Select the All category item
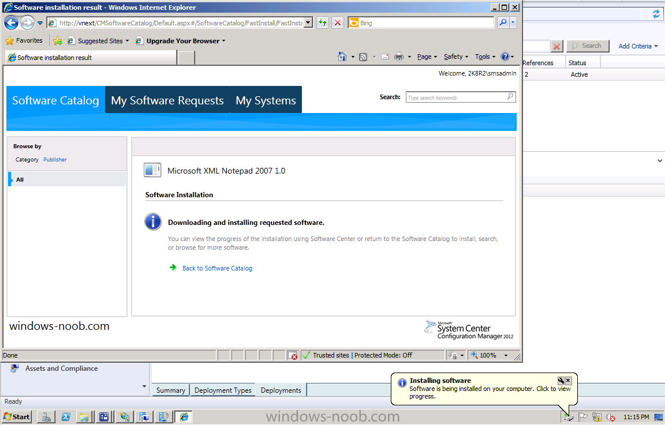The height and width of the screenshot is (425, 665). point(67,179)
